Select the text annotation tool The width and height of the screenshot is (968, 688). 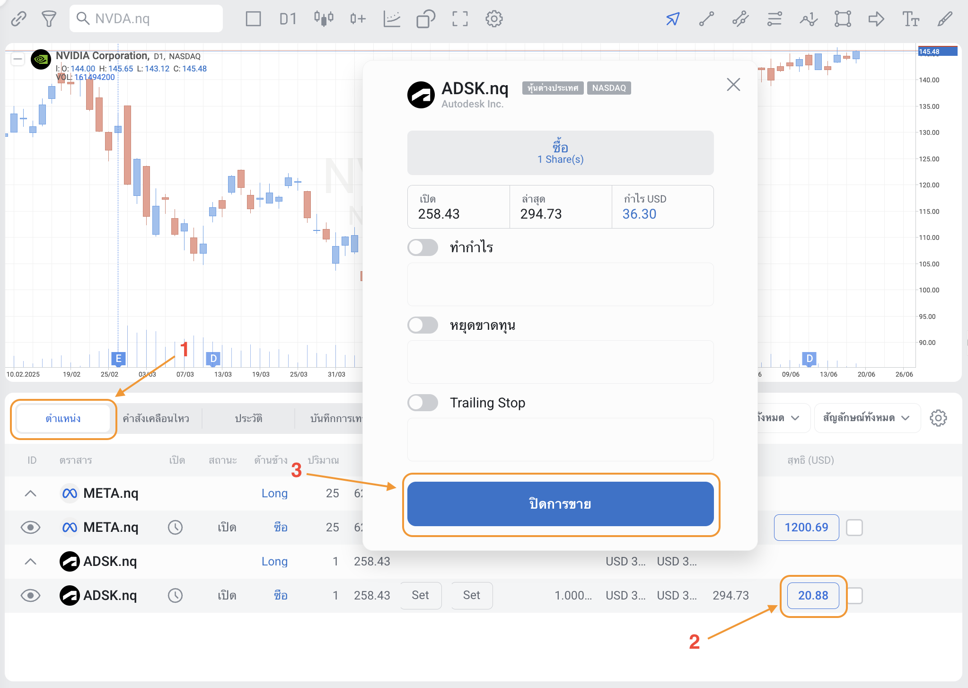tap(910, 19)
